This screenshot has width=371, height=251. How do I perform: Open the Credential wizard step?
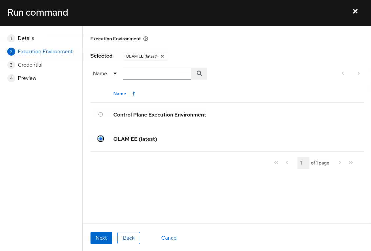(30, 65)
